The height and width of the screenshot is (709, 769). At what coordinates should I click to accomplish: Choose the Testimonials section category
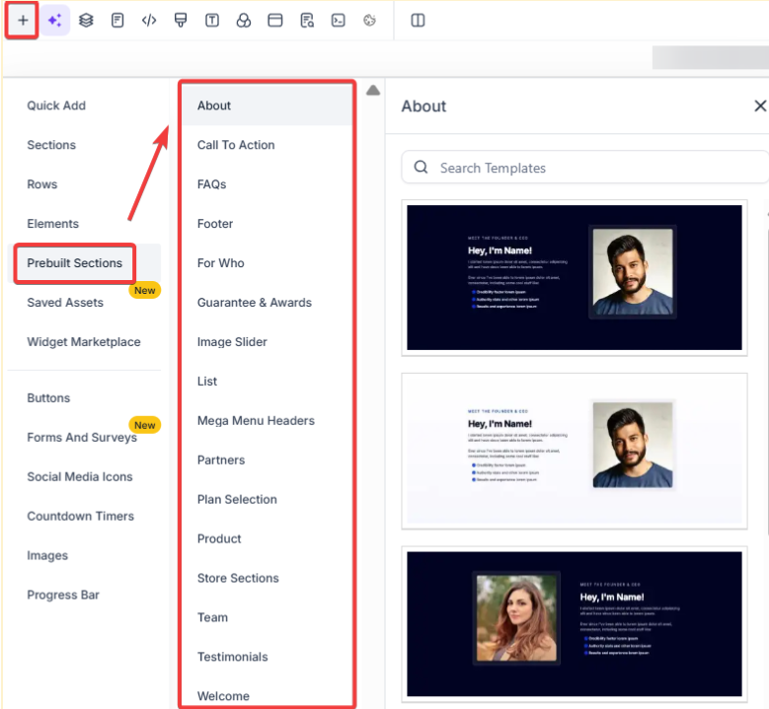point(233,657)
